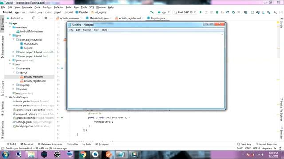The width and height of the screenshot is (284, 159).
Task: Expand the values folder arrow
Action: (x=13, y=89)
